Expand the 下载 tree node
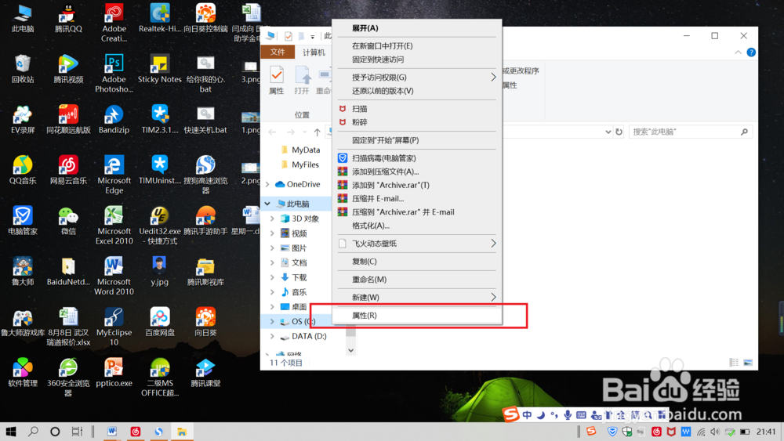 [x=273, y=277]
